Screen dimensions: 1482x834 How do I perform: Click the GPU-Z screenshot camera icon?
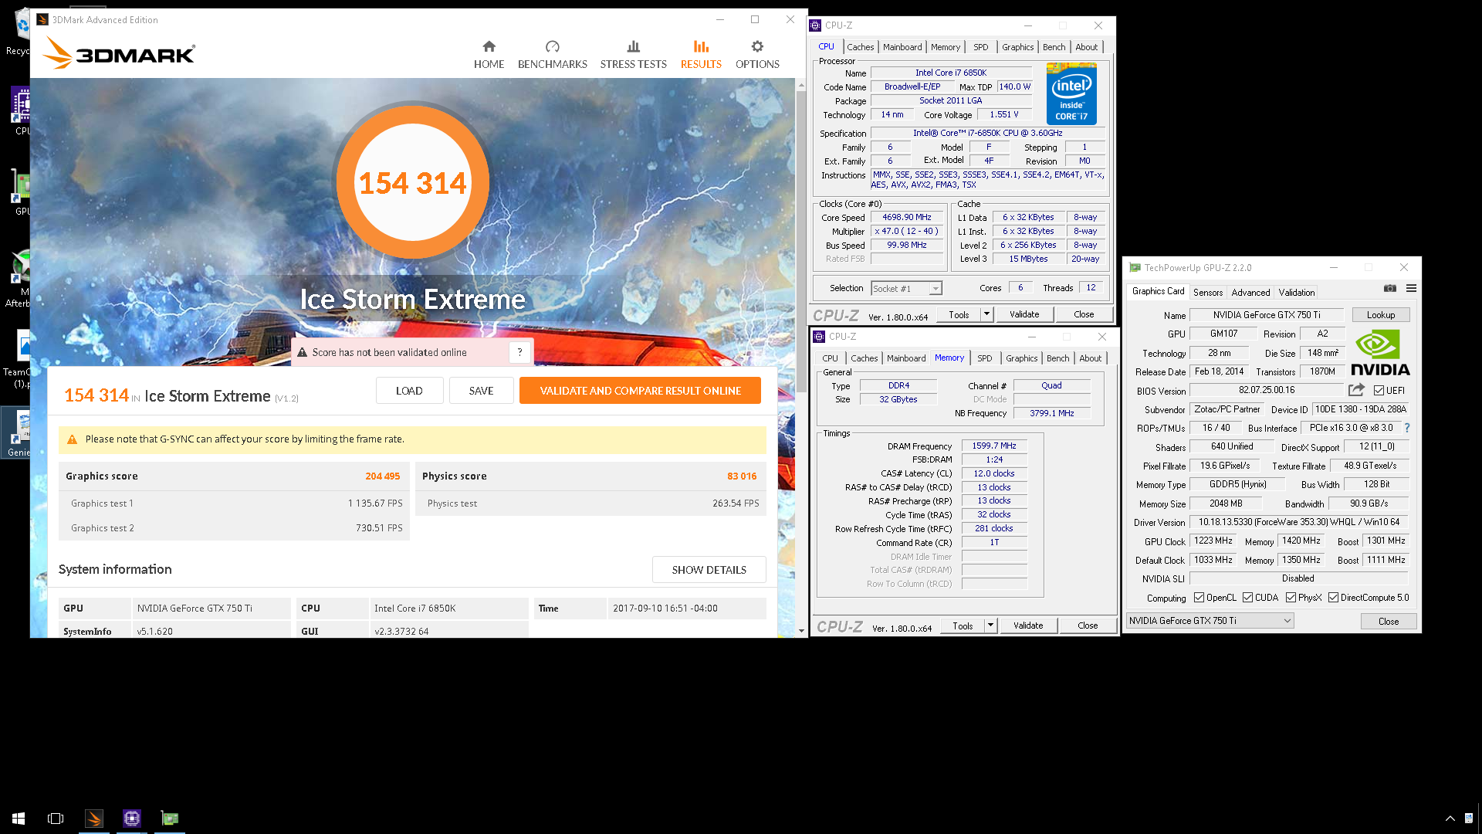tap(1390, 288)
